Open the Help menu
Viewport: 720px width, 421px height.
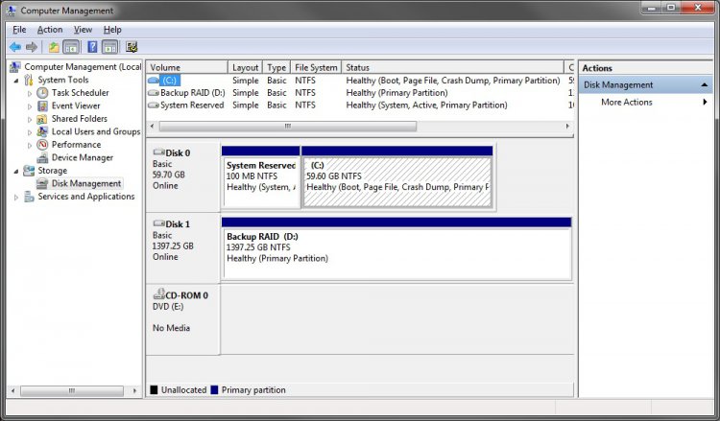tap(112, 30)
